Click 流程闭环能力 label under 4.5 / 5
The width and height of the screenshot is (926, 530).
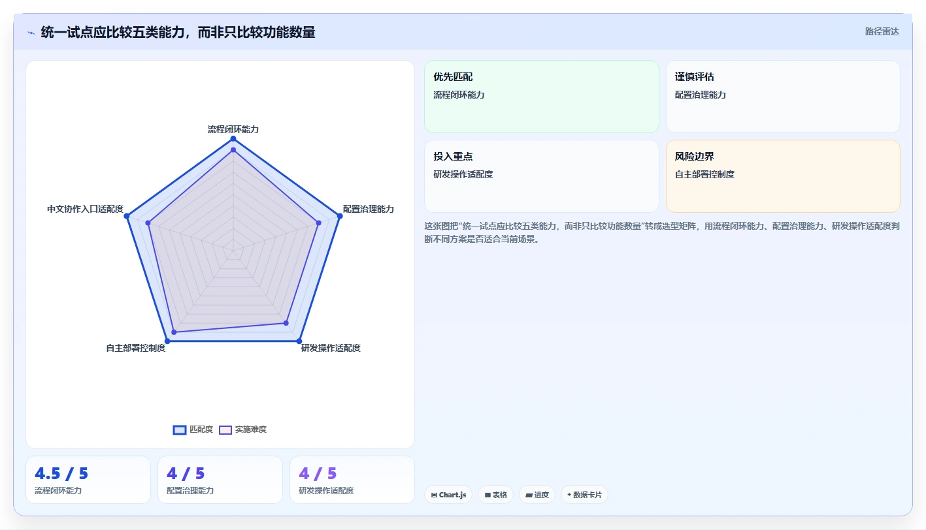pyautogui.click(x=58, y=490)
